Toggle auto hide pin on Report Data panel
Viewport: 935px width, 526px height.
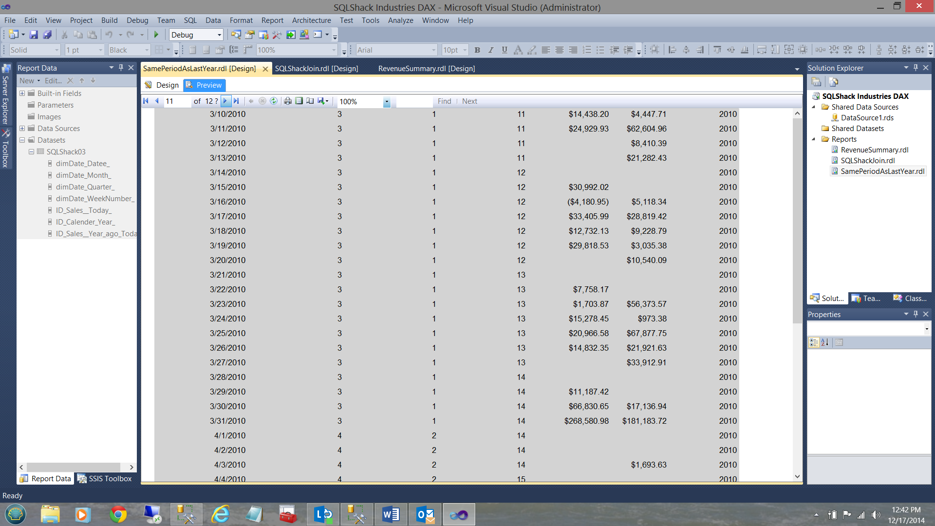pos(121,68)
